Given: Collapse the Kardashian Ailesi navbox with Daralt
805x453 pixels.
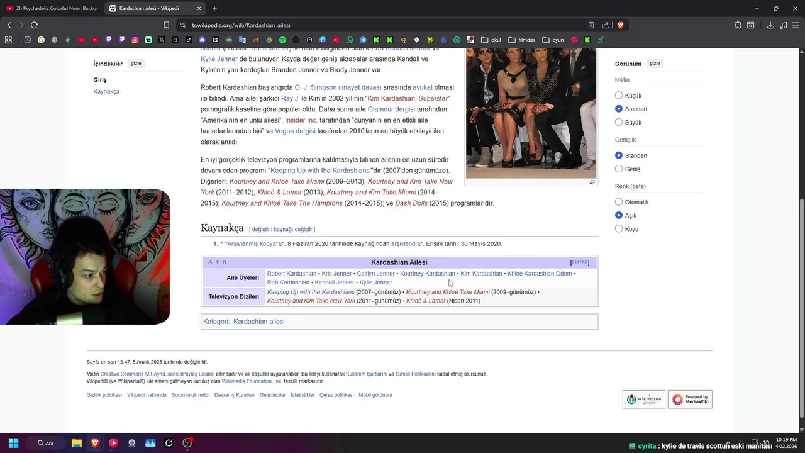Looking at the screenshot, I should point(580,262).
